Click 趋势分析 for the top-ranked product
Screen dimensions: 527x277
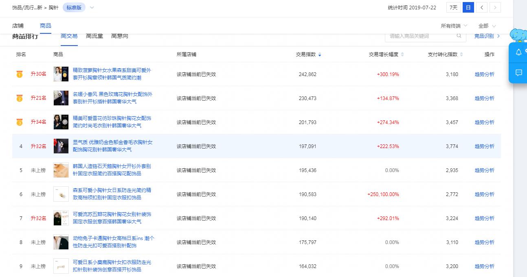click(x=484, y=74)
